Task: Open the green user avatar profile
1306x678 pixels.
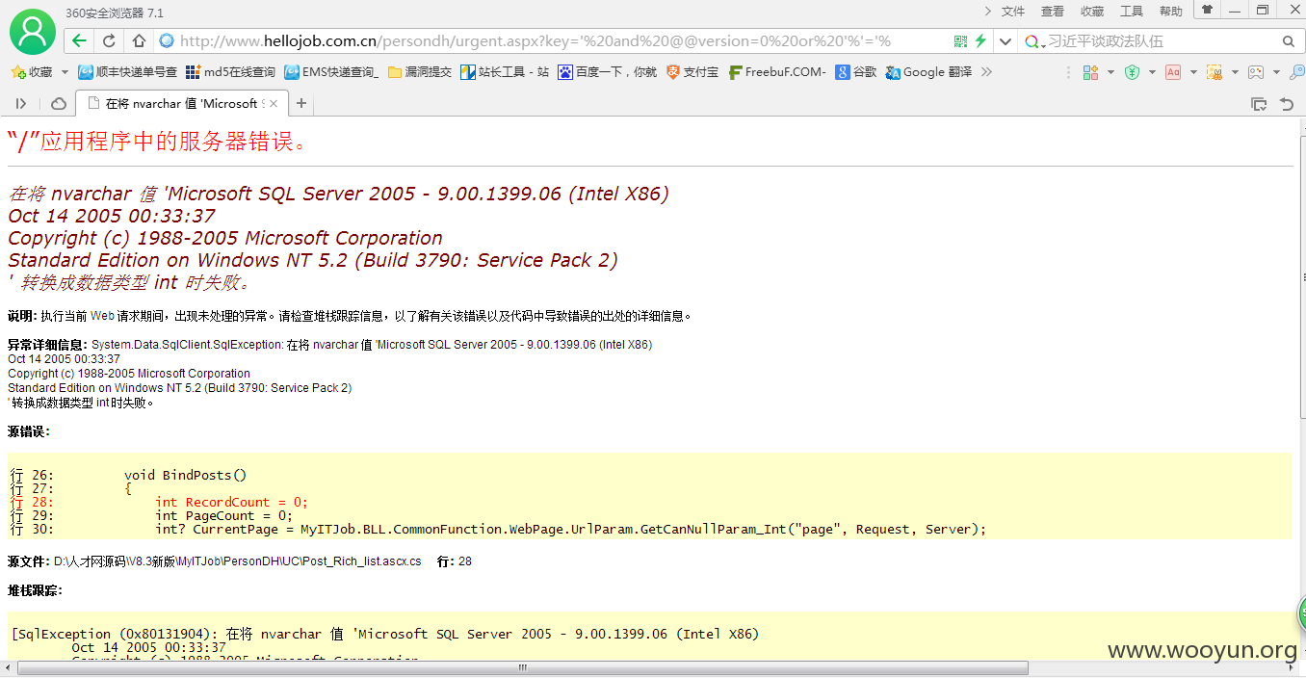Action: (33, 31)
